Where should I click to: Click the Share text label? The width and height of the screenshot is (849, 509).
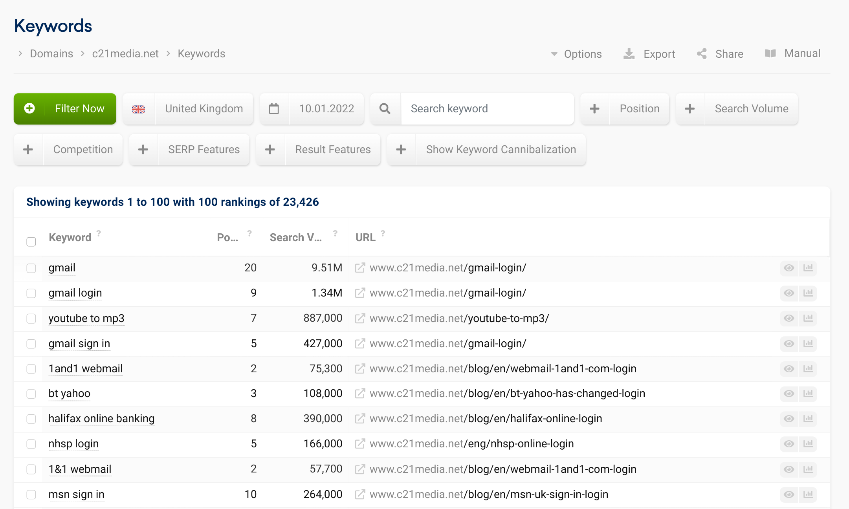tap(729, 54)
